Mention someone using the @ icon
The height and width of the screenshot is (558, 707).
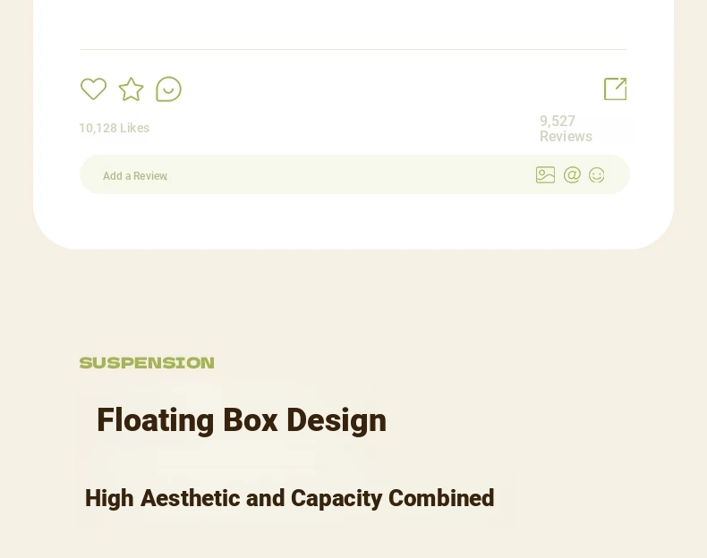click(x=572, y=174)
